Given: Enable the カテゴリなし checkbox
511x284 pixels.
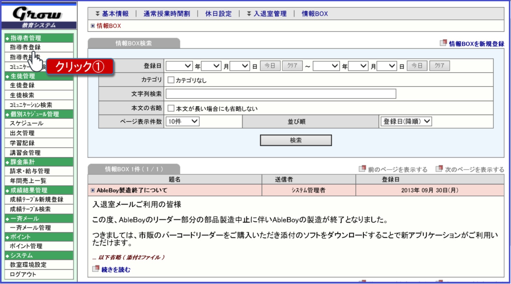Looking at the screenshot, I should click(x=171, y=80).
